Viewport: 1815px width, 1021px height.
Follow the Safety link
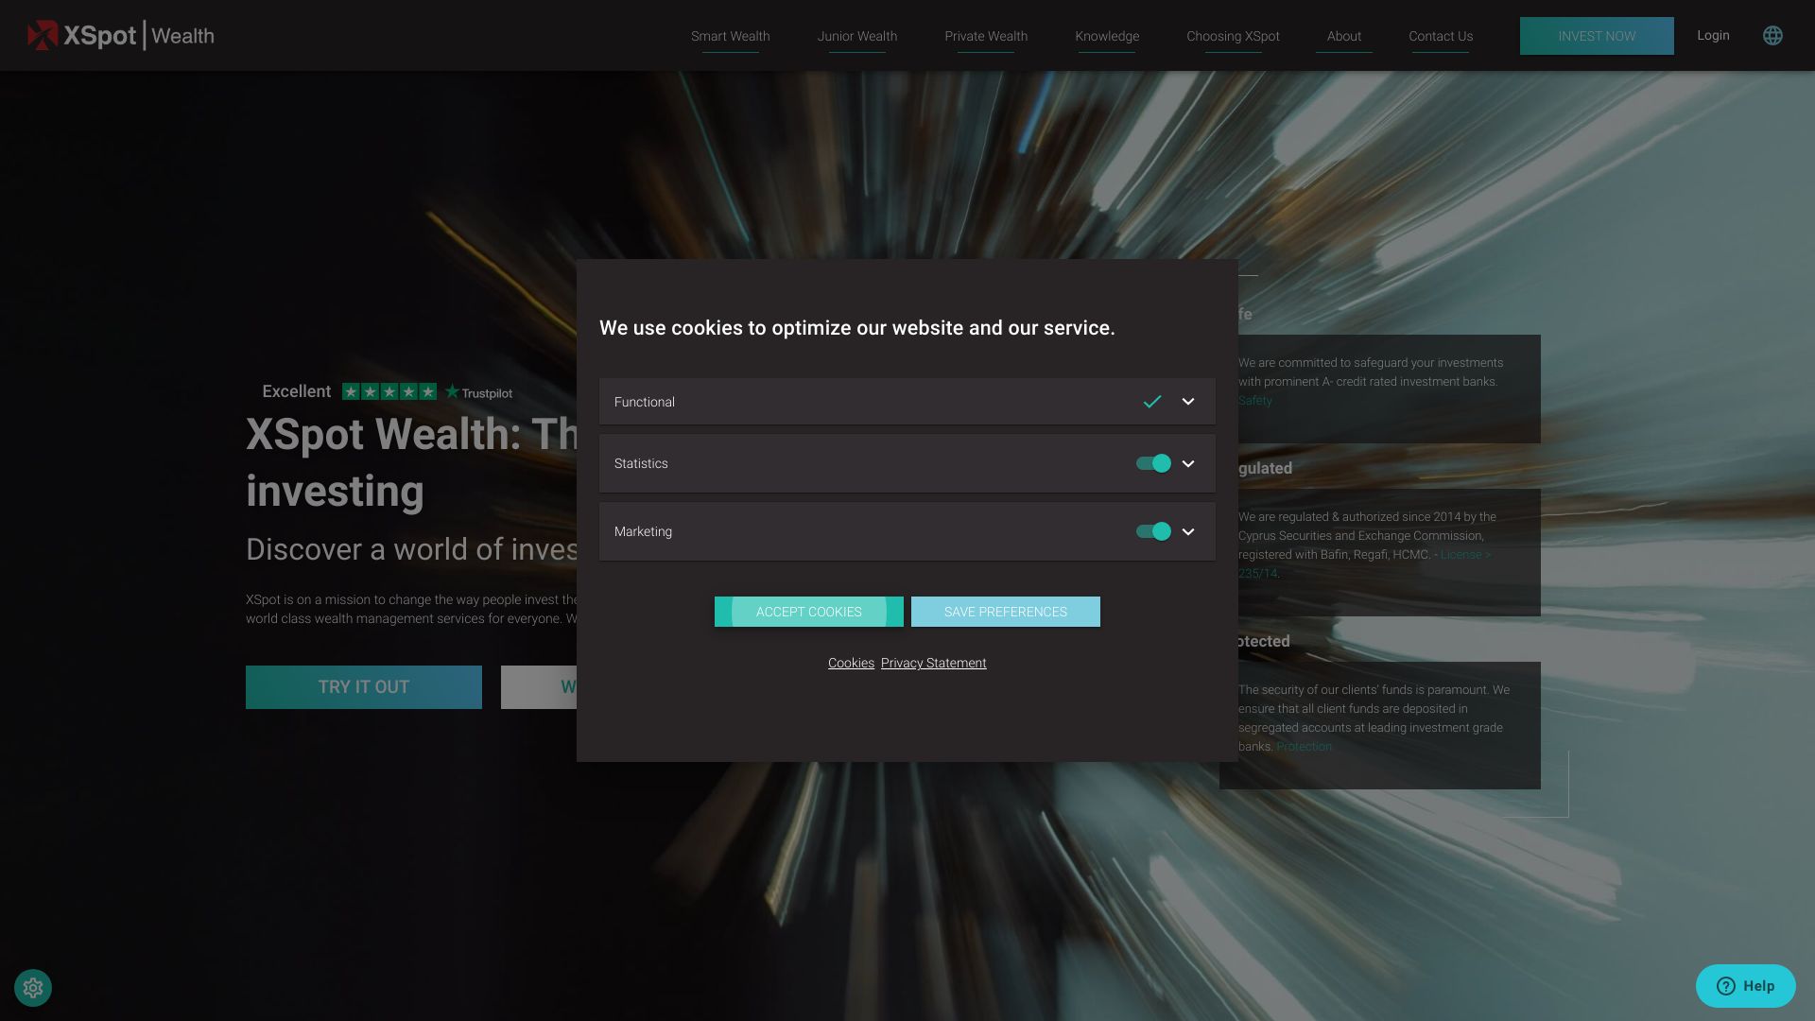[x=1255, y=401]
